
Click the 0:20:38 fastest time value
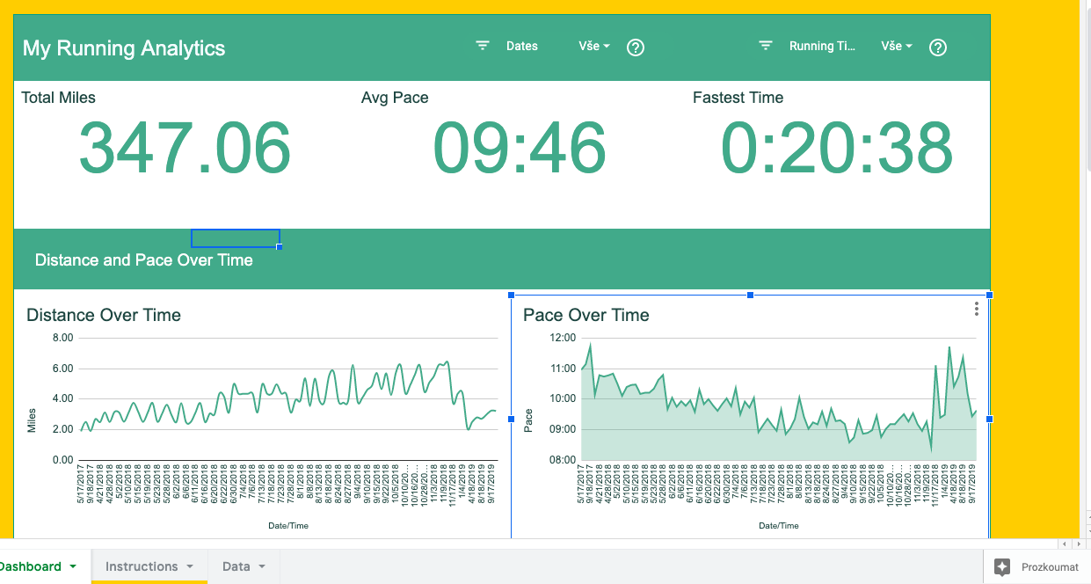(837, 148)
